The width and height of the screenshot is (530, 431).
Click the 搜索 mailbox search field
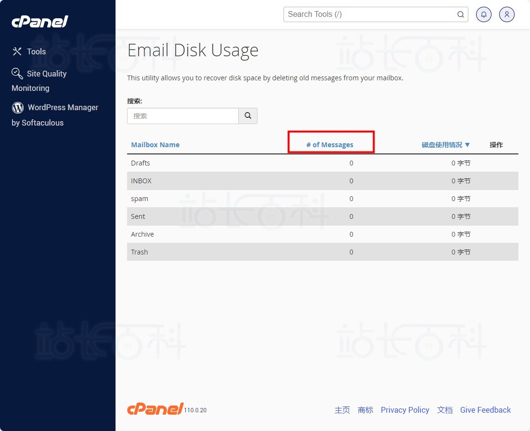tap(183, 116)
